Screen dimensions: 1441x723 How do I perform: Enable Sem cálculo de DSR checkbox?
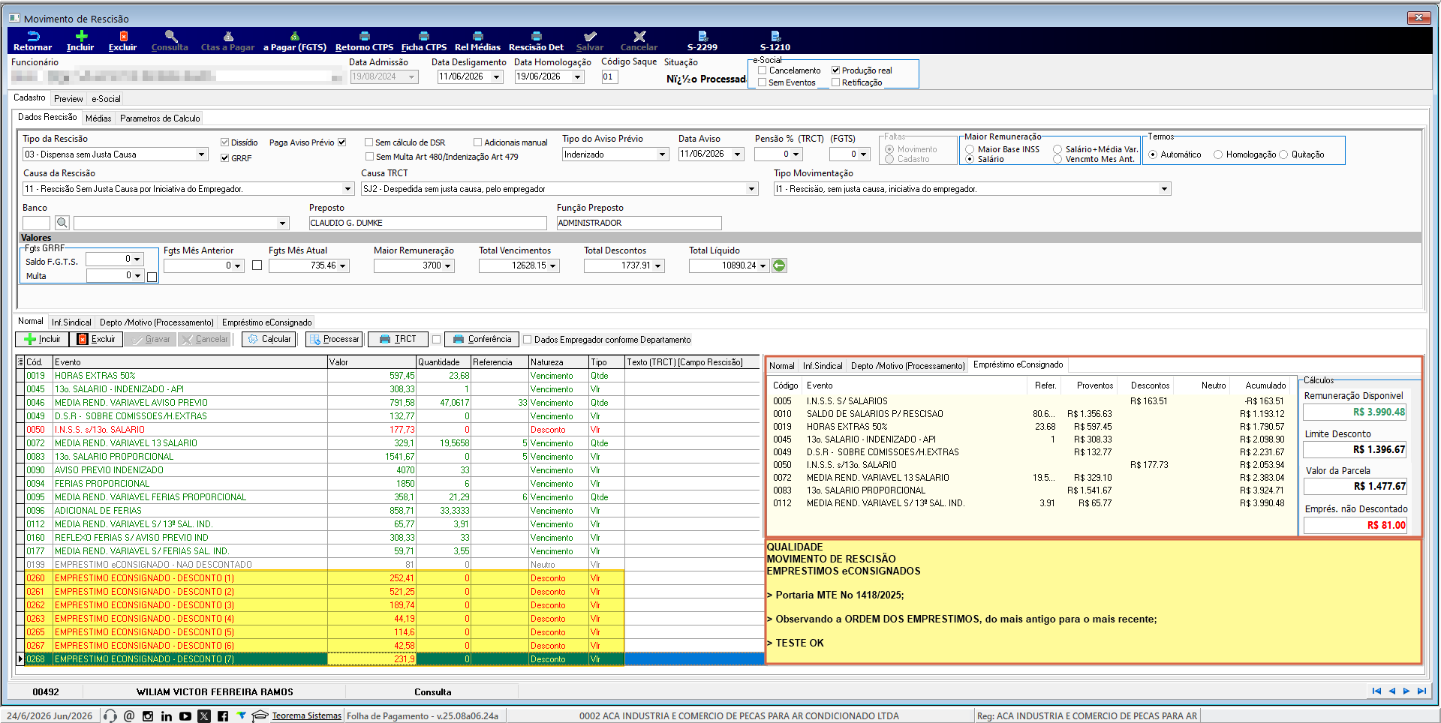click(x=369, y=142)
